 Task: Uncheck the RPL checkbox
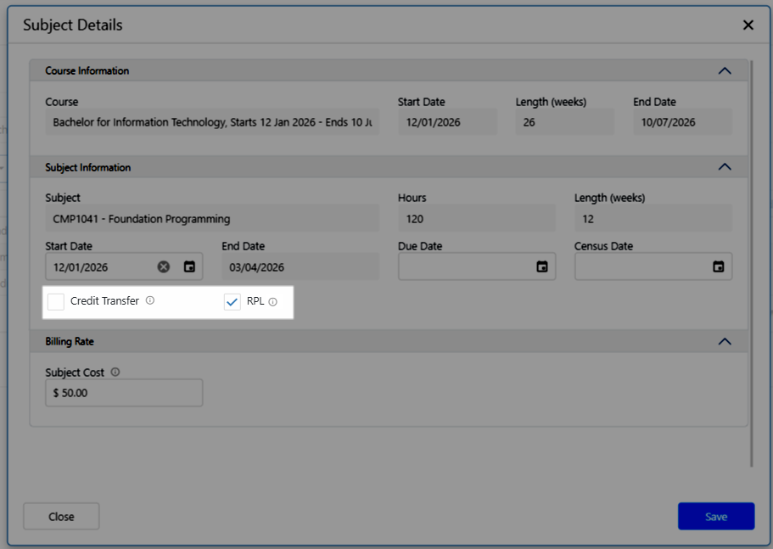[x=232, y=301]
